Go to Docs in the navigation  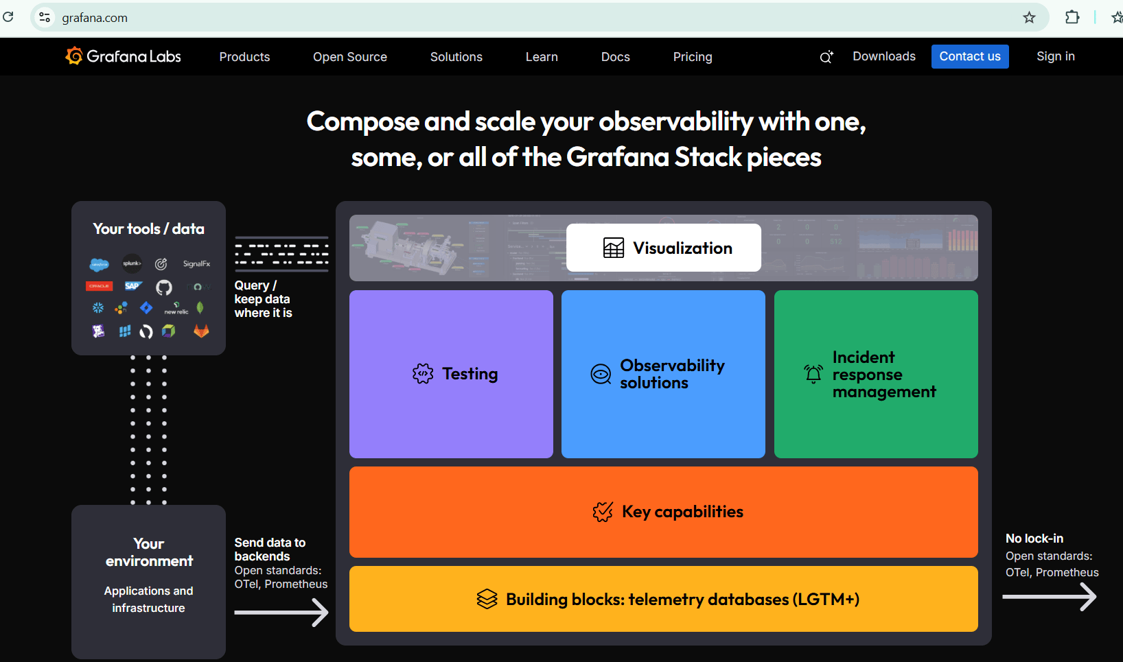(616, 57)
